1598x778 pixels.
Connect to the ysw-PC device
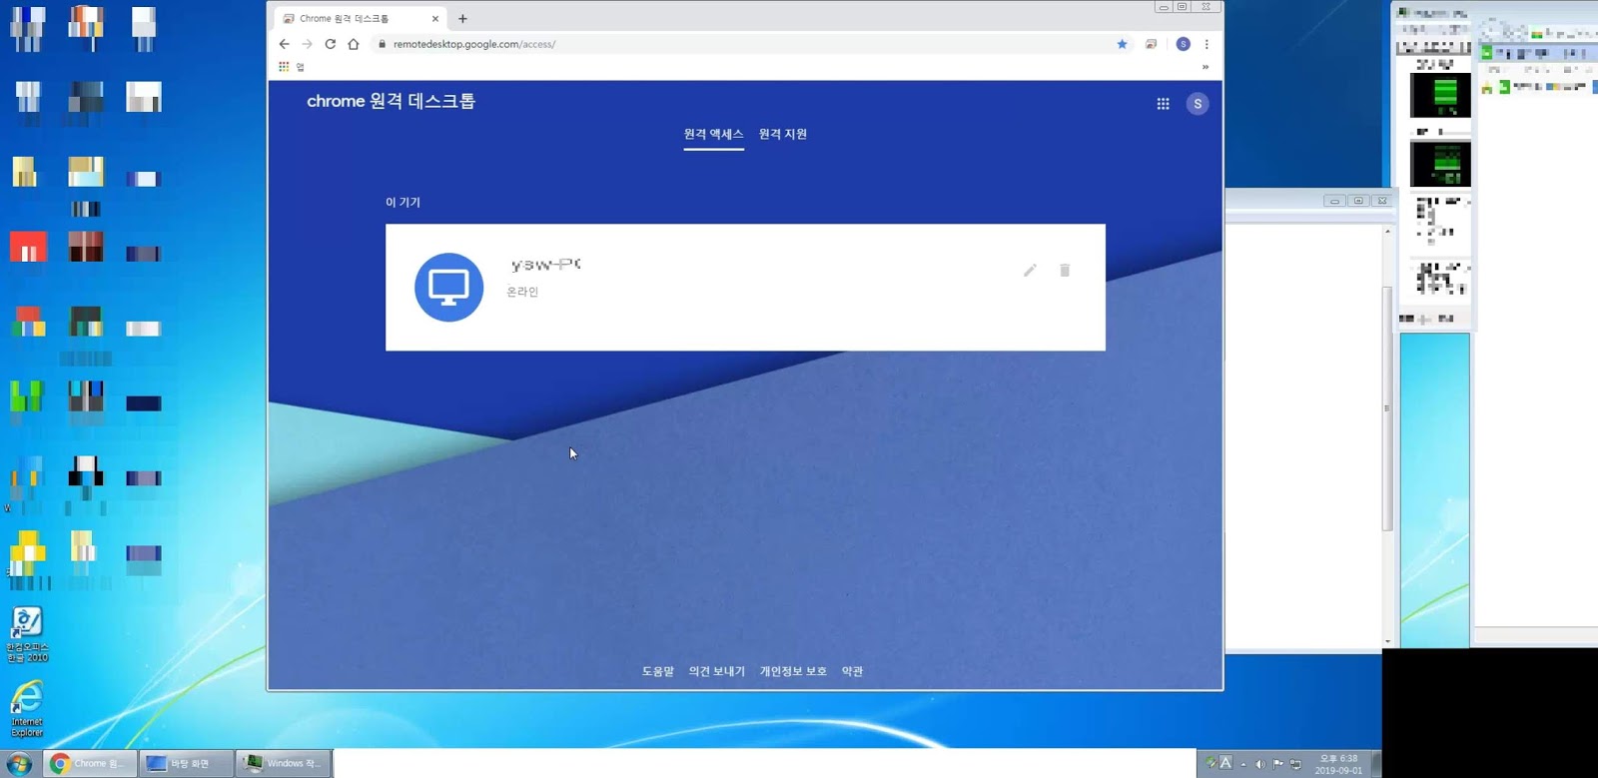[745, 288]
